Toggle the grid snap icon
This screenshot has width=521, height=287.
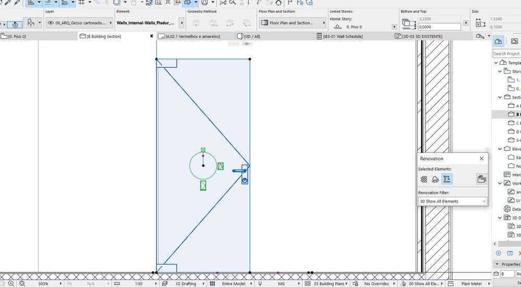point(81,3)
